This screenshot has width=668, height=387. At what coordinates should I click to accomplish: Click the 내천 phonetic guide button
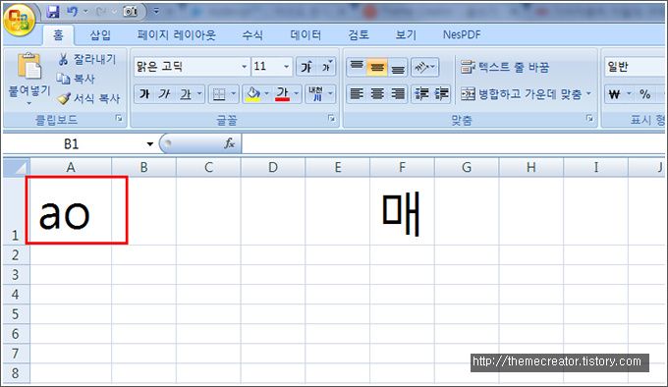click(x=316, y=93)
